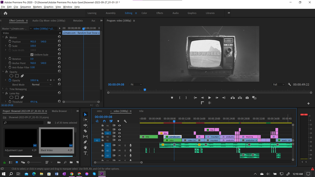Select the Track Select Forward tool
Screen dimensions: 315x177
[x=85, y=120]
